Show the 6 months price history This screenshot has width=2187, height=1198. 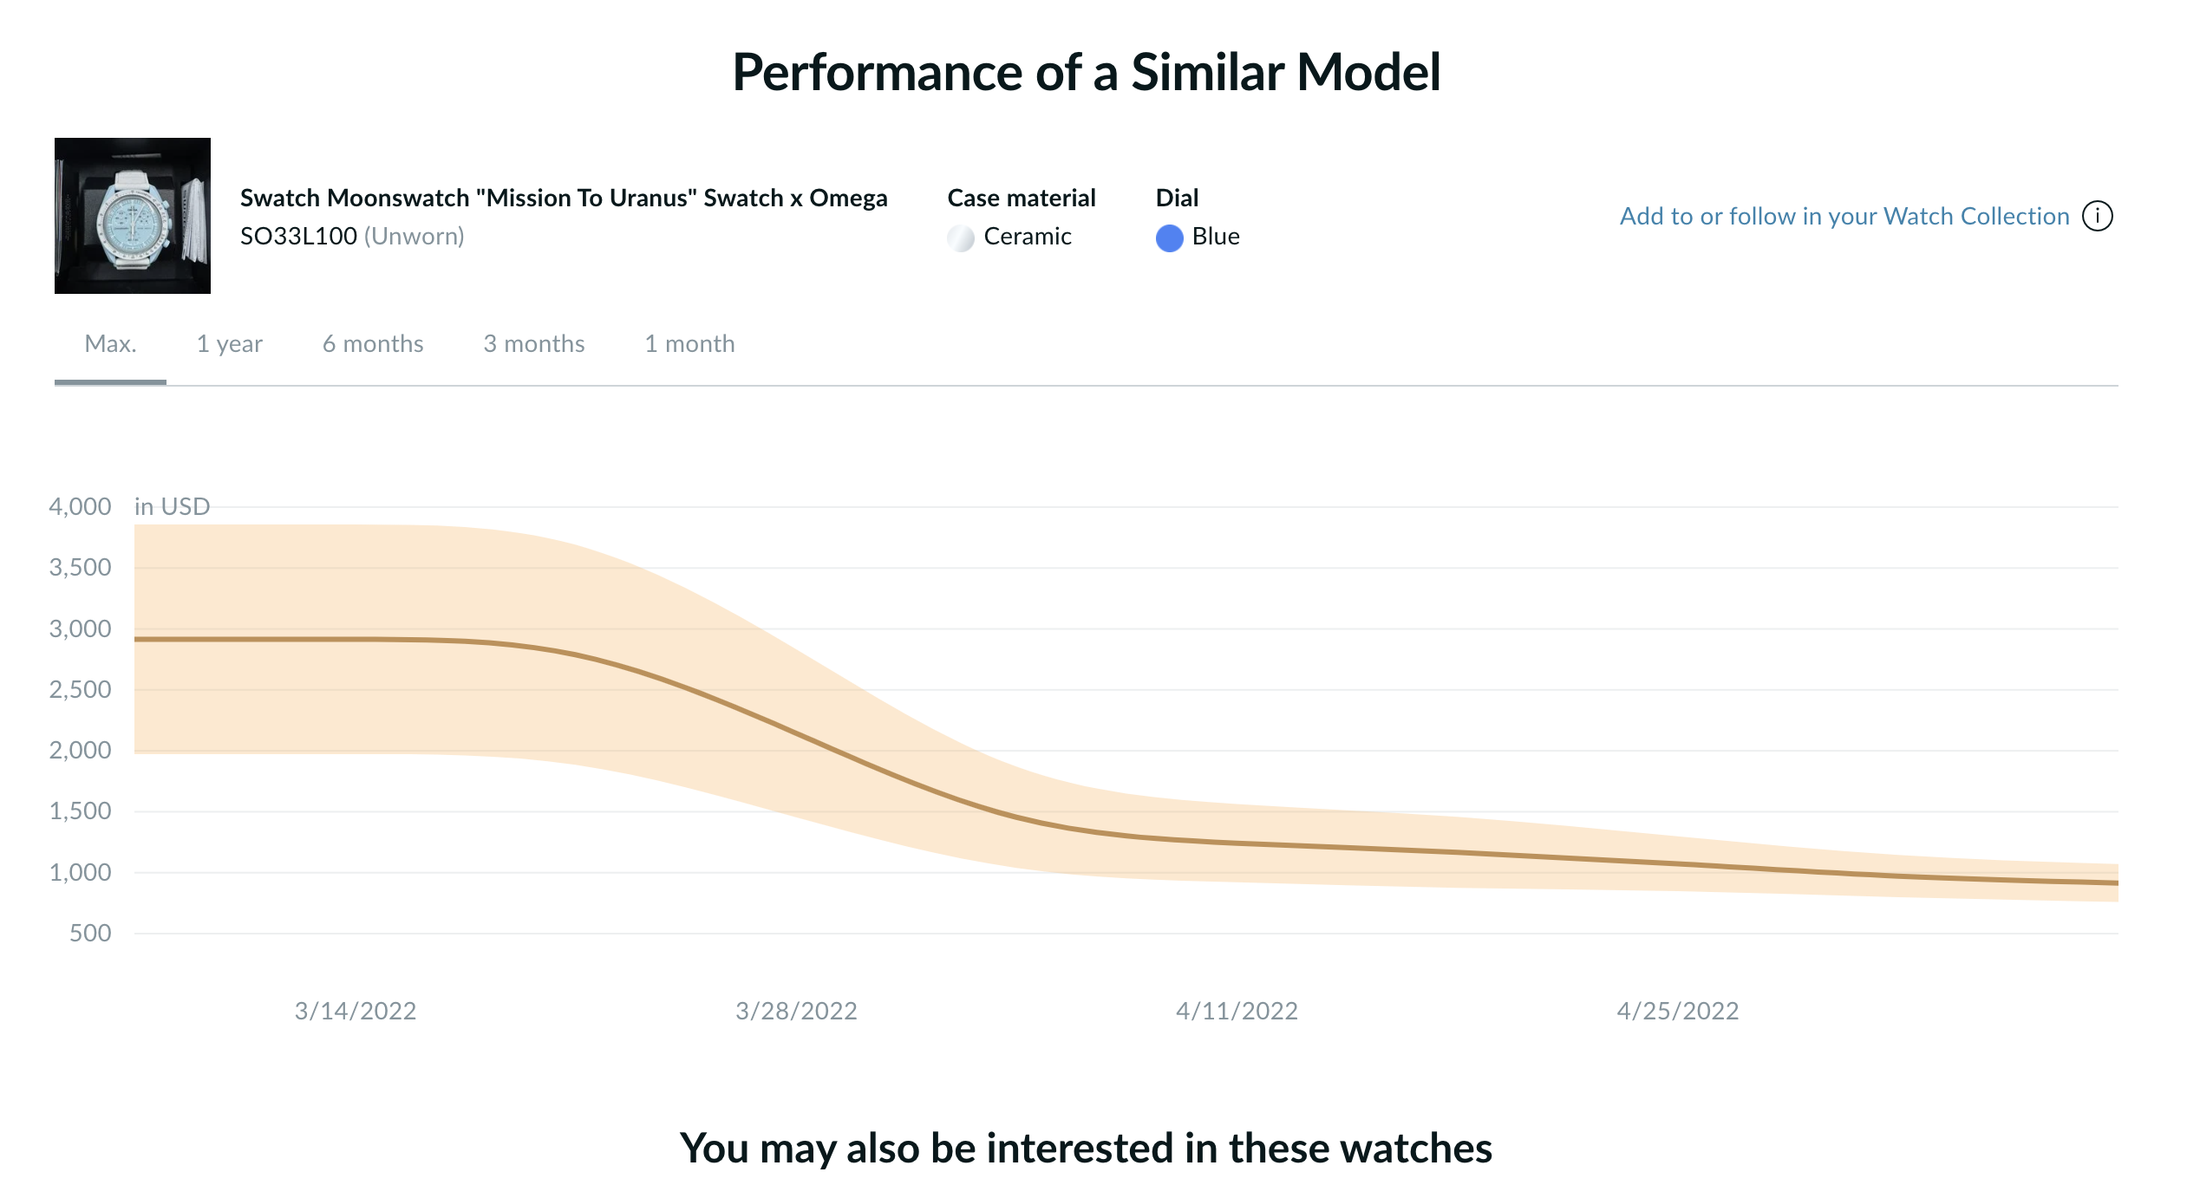[373, 344]
